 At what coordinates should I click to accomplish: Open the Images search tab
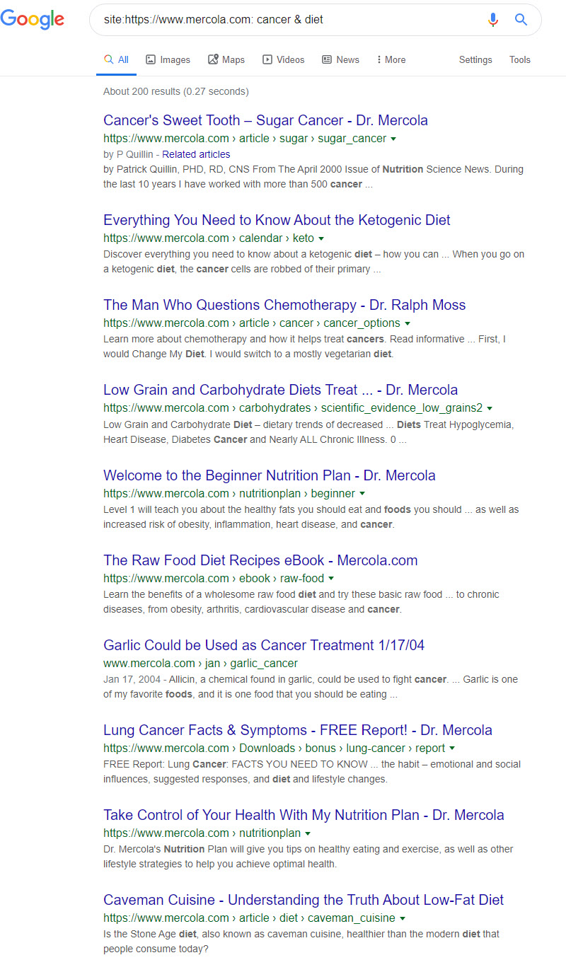[x=168, y=59]
